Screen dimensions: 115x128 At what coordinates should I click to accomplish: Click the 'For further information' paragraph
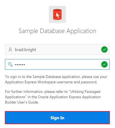coord(53,97)
